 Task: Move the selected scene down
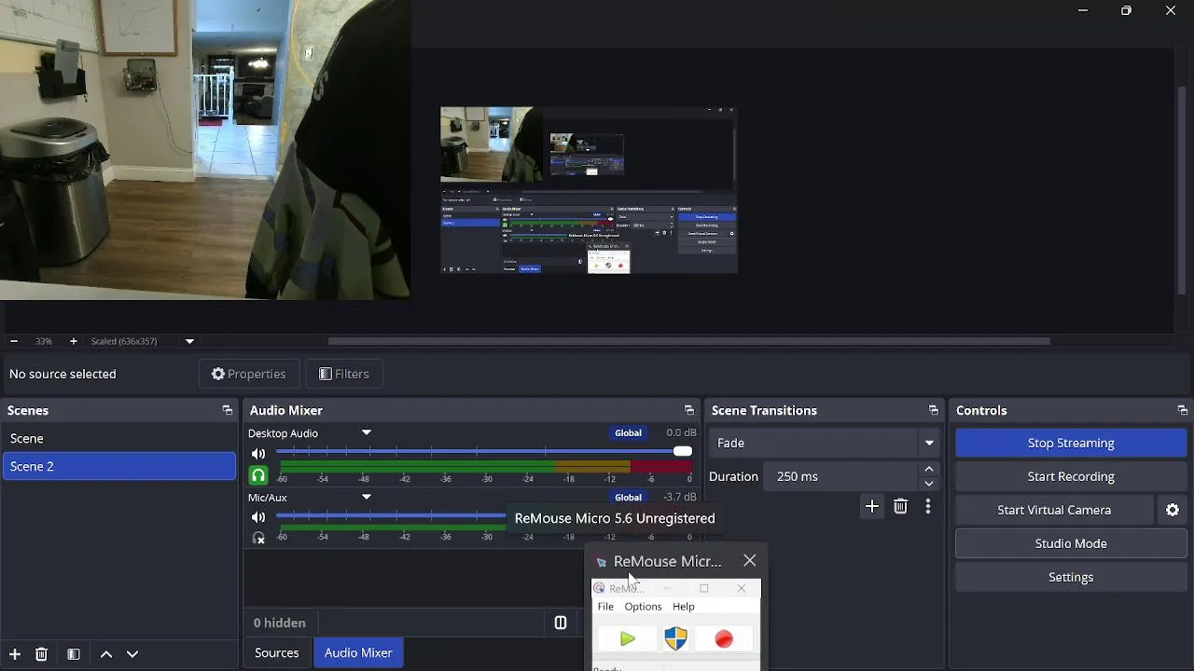coord(132,654)
